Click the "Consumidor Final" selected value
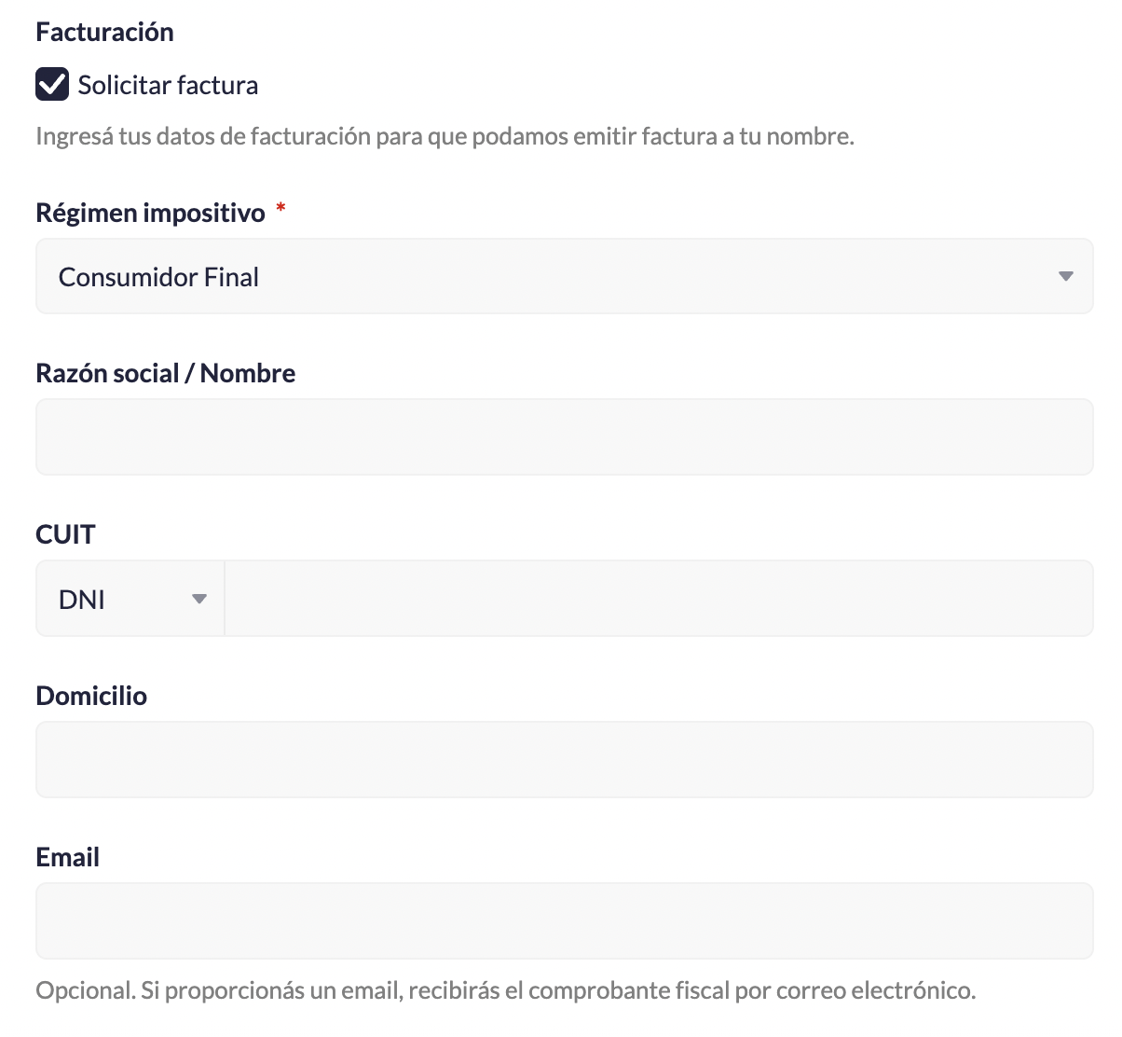Image resolution: width=1122 pixels, height=1037 pixels. (x=158, y=277)
